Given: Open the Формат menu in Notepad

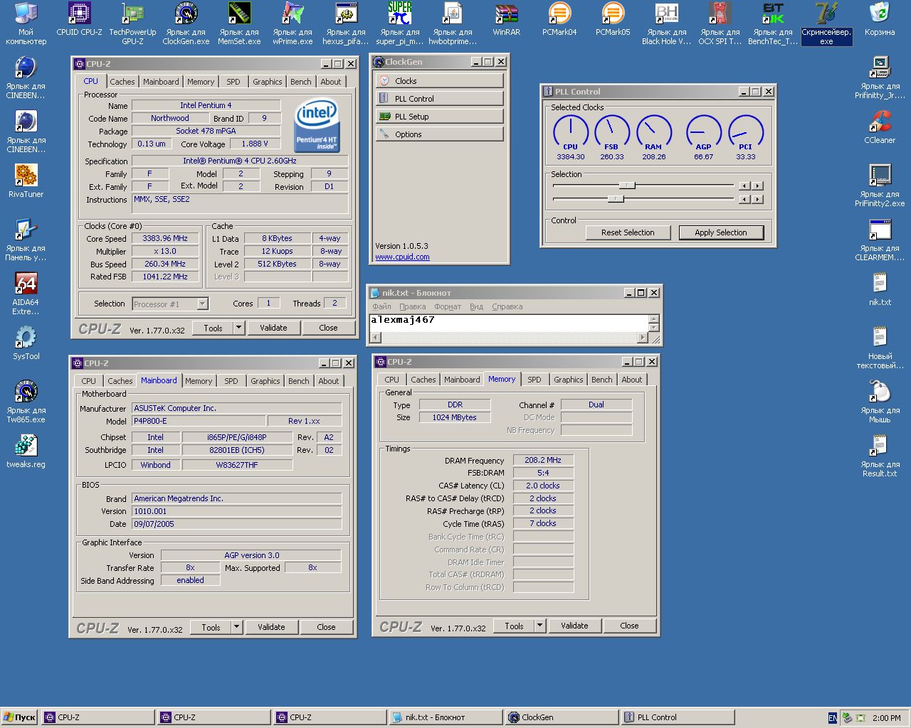Looking at the screenshot, I should pos(448,306).
